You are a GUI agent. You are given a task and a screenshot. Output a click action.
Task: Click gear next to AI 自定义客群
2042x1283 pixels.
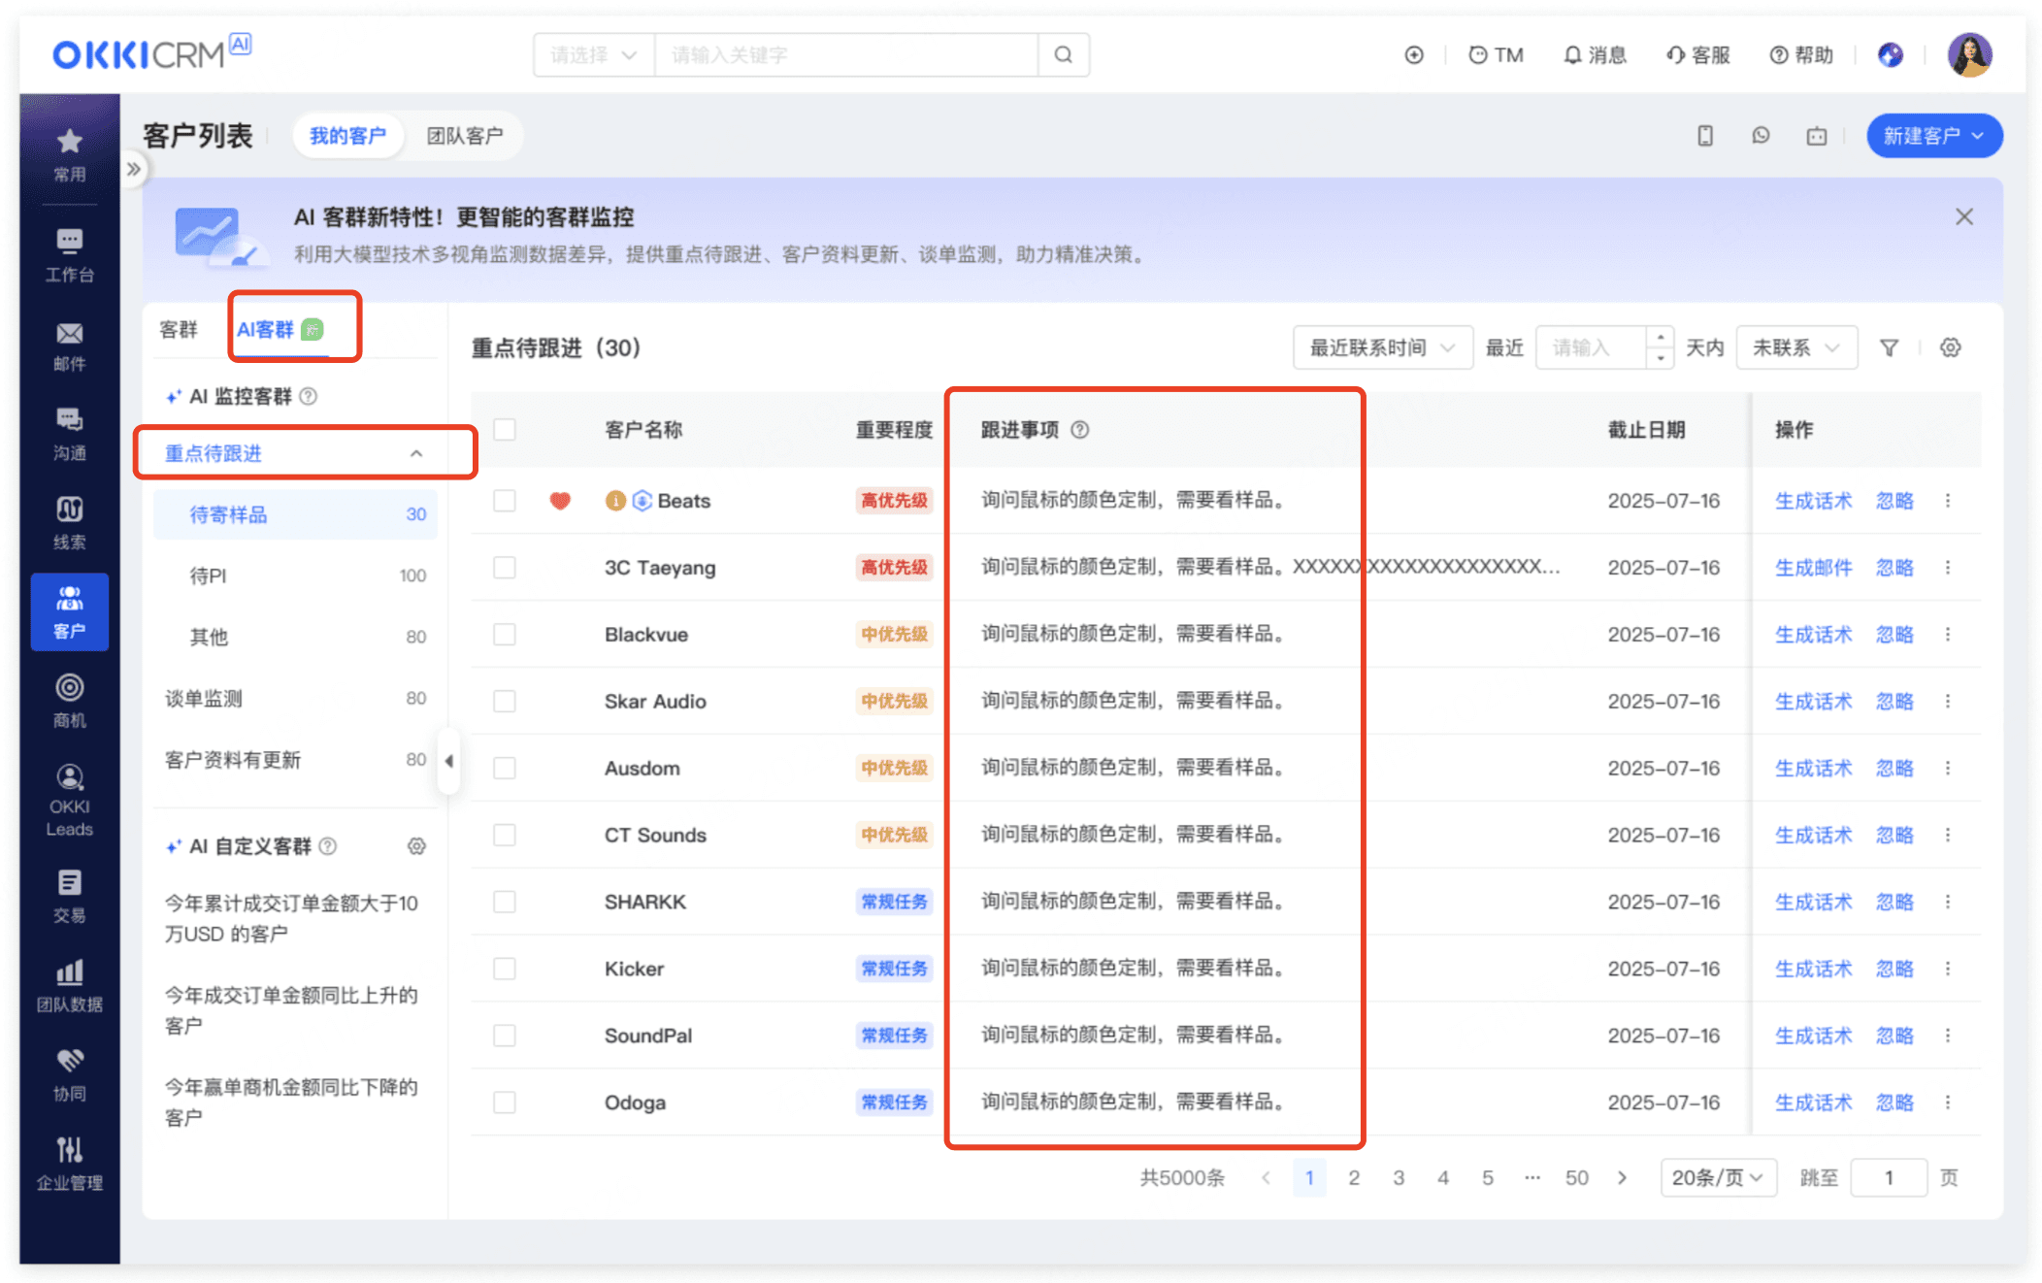pos(416,846)
